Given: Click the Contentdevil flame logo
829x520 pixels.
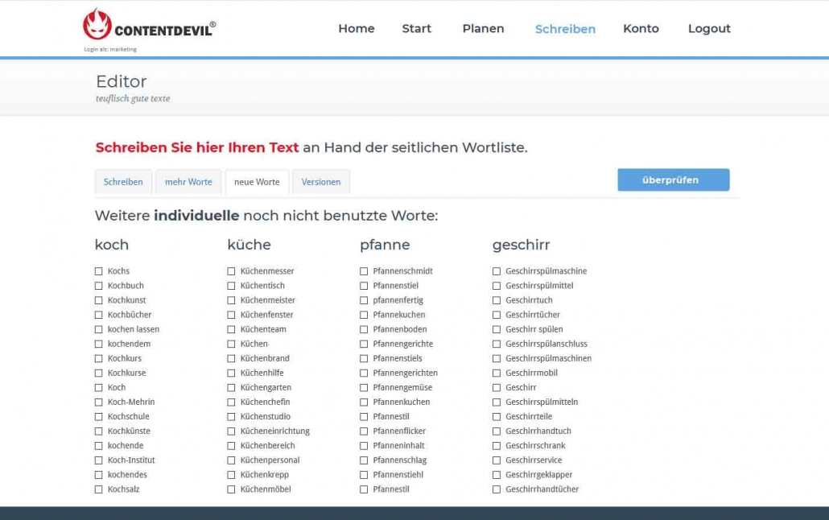Looking at the screenshot, I should (97, 25).
